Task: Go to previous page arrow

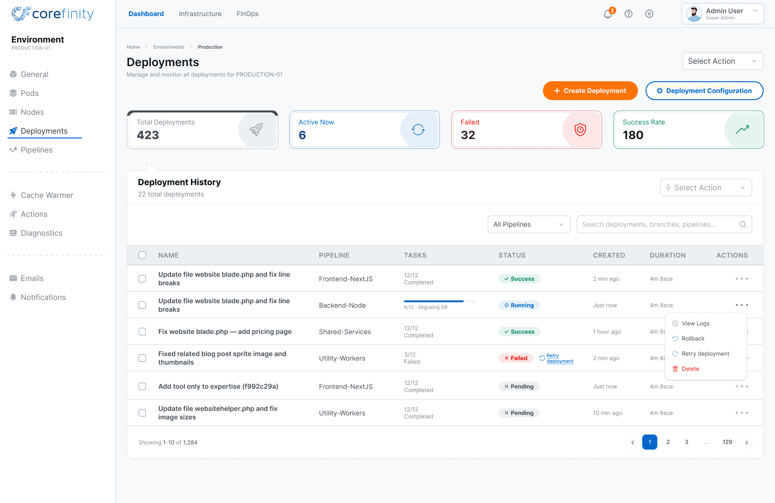Action: coord(633,443)
